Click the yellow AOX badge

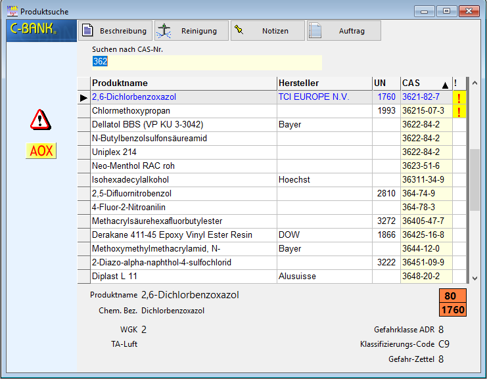(x=41, y=151)
